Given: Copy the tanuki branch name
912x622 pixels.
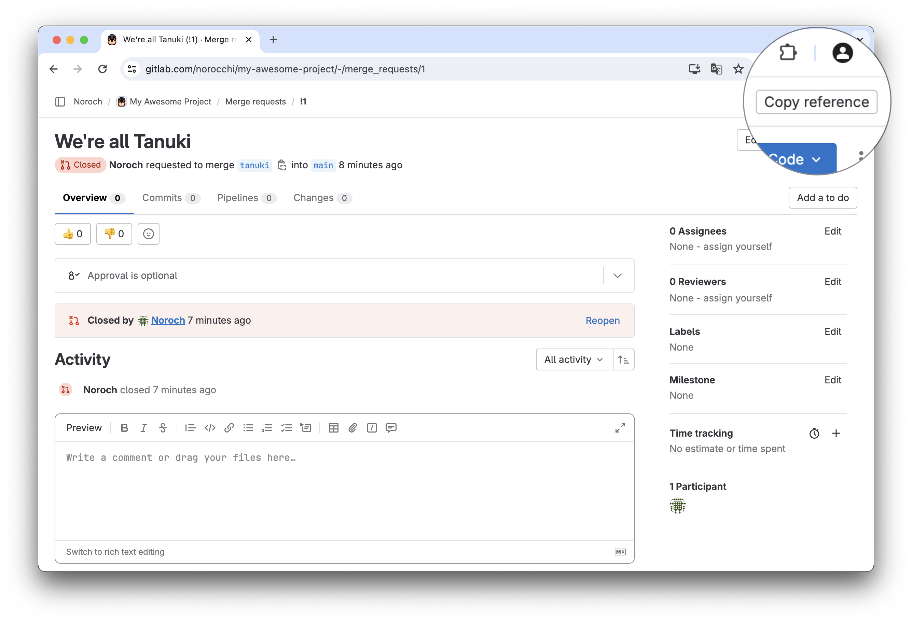Looking at the screenshot, I should 281,165.
